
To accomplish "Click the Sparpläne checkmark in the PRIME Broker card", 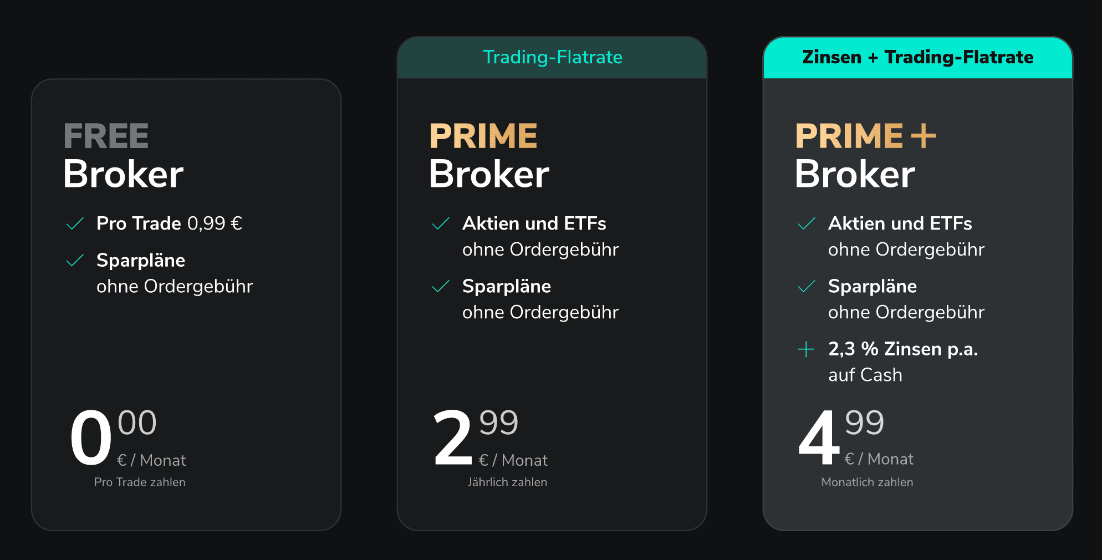I will 441,286.
